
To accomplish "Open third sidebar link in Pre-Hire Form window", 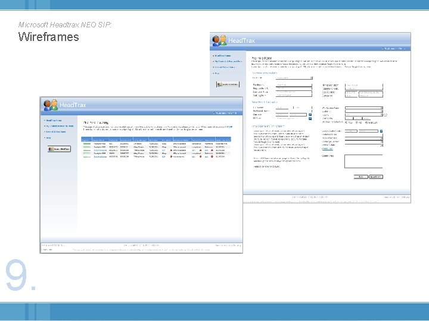I will pyautogui.click(x=225, y=67).
